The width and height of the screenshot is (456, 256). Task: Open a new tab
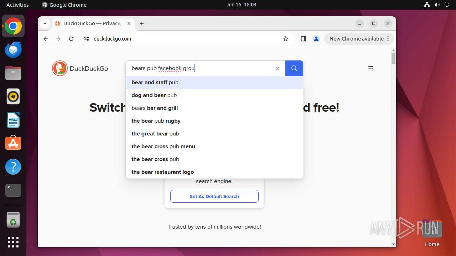pos(142,23)
